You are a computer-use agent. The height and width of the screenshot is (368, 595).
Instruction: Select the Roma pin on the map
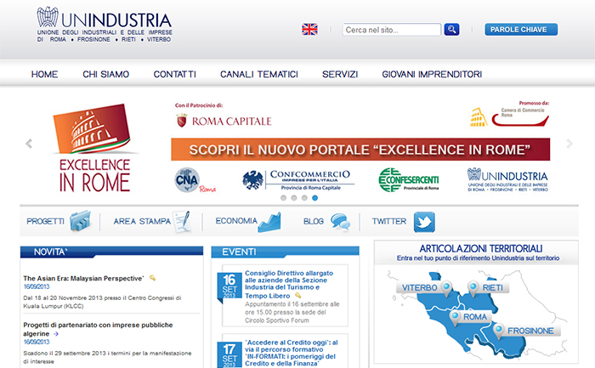tap(455, 318)
